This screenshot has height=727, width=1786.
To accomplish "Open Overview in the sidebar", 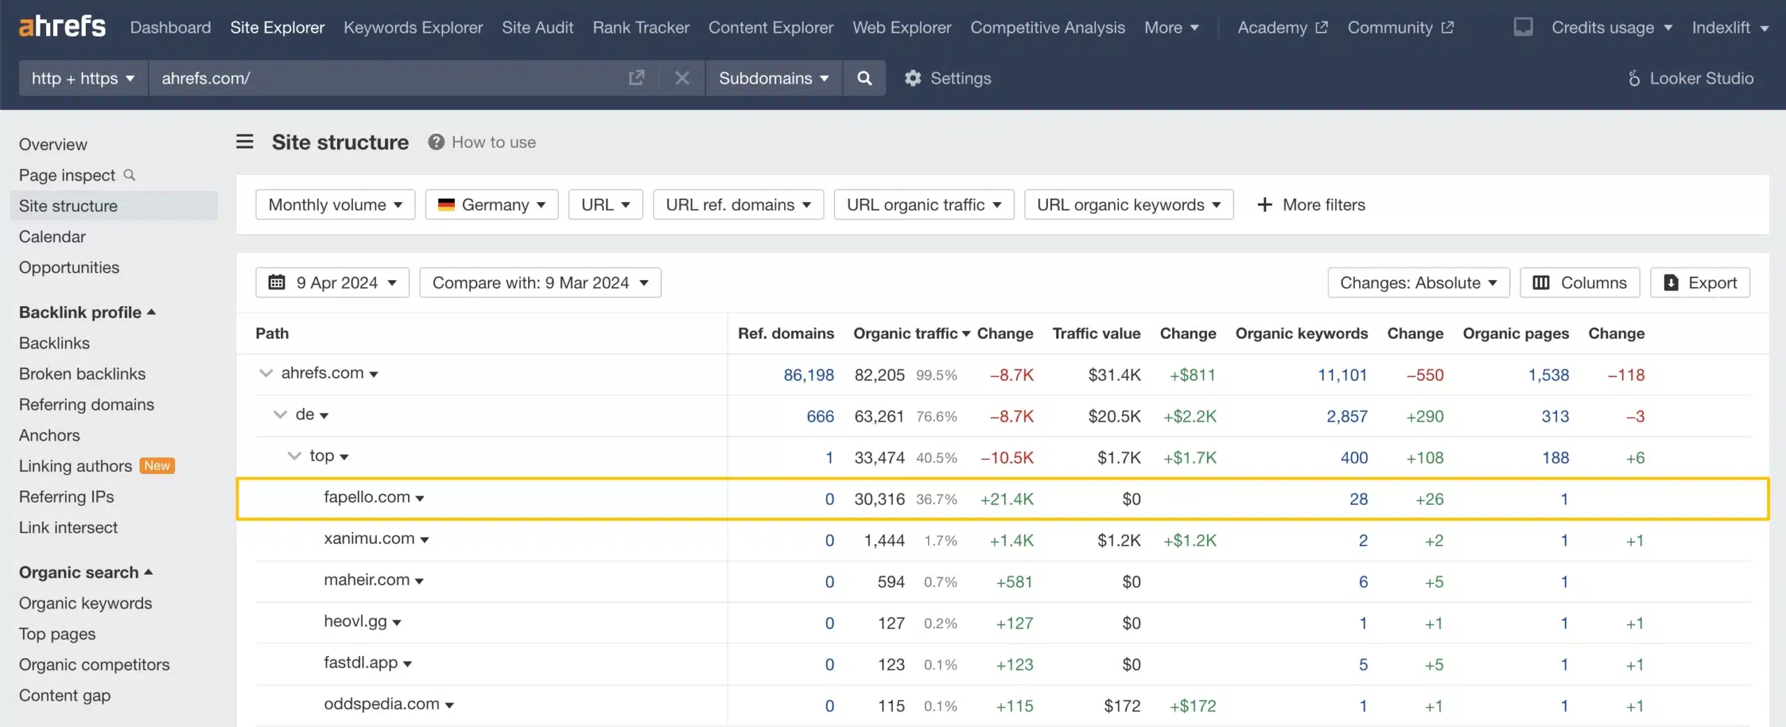I will click(x=53, y=144).
